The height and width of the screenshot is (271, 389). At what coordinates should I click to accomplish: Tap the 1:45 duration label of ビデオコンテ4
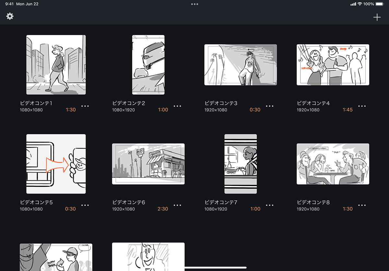click(x=348, y=110)
